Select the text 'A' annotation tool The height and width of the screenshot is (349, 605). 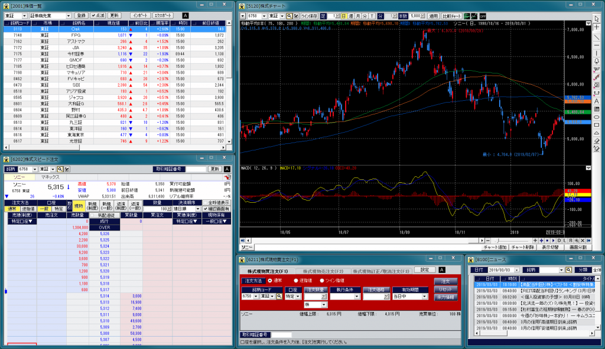click(x=597, y=101)
